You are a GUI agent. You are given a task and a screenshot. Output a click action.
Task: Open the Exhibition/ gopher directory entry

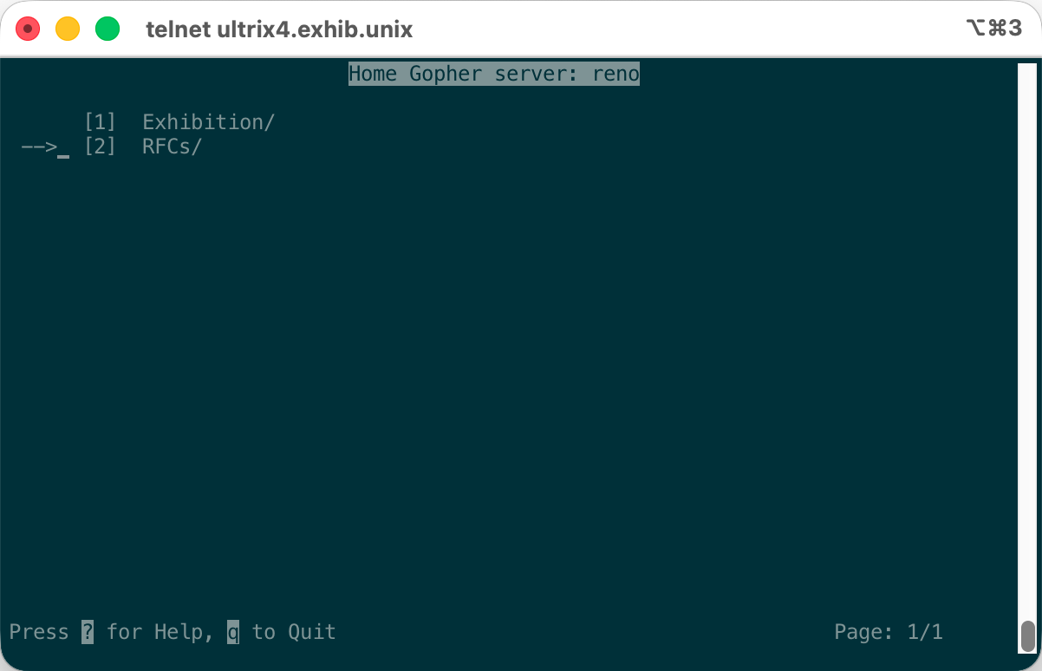(208, 122)
